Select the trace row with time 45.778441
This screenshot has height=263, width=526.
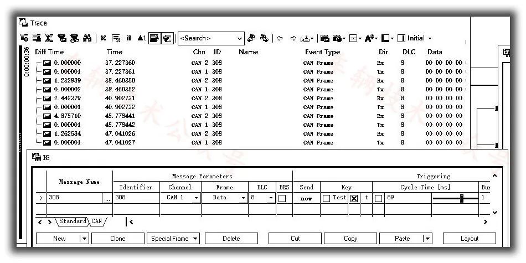250,116
